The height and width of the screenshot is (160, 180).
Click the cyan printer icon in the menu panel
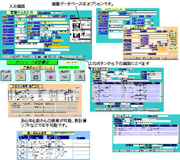click(65, 77)
